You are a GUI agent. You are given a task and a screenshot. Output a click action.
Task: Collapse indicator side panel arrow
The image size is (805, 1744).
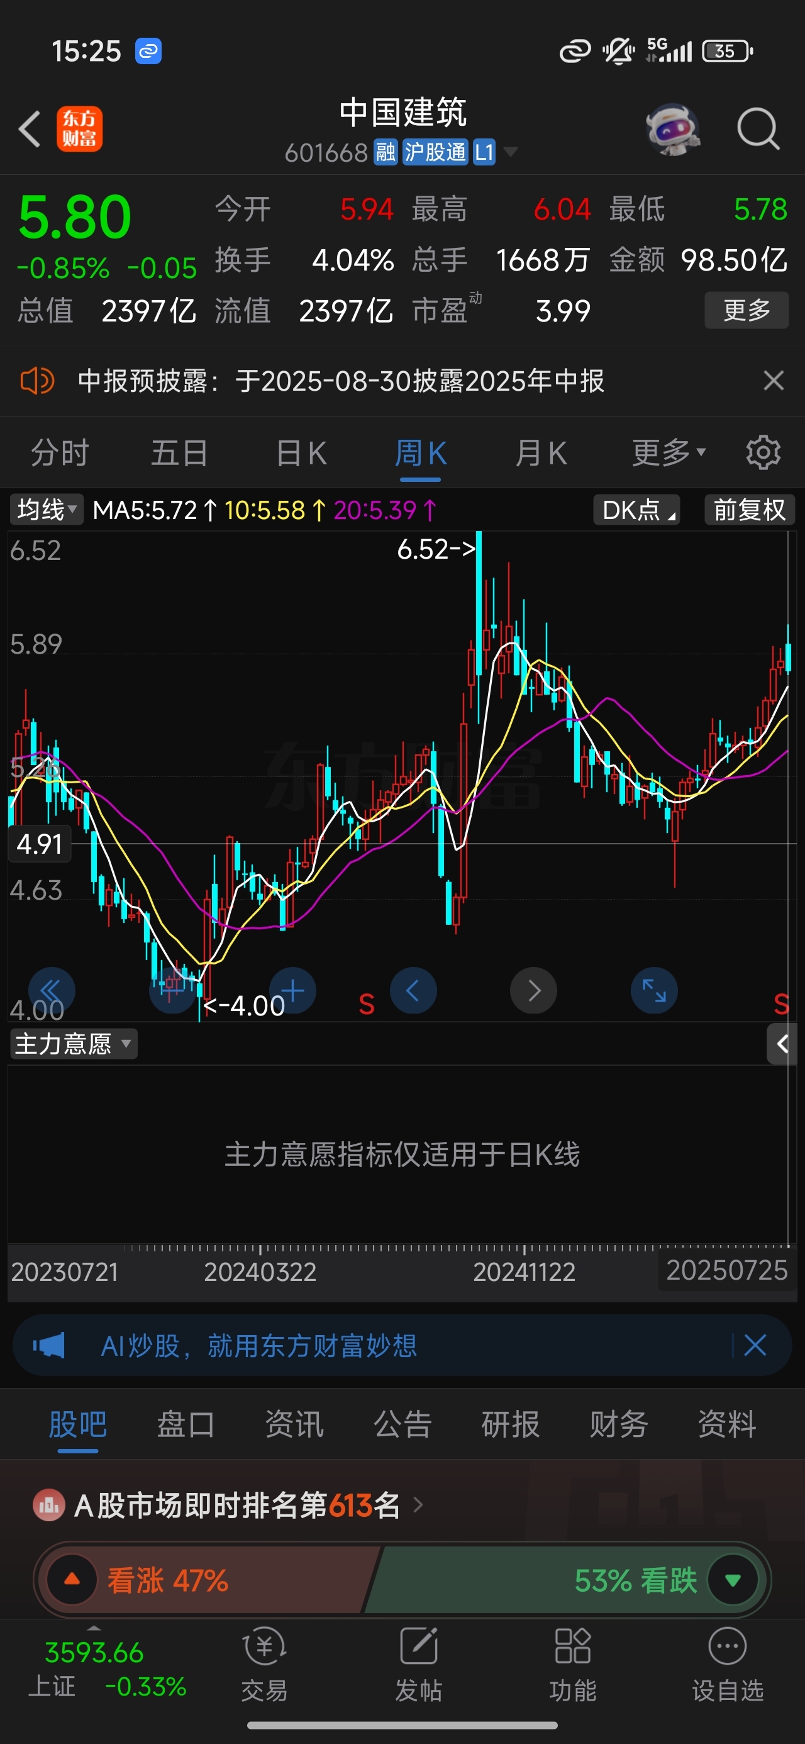pos(782,1044)
